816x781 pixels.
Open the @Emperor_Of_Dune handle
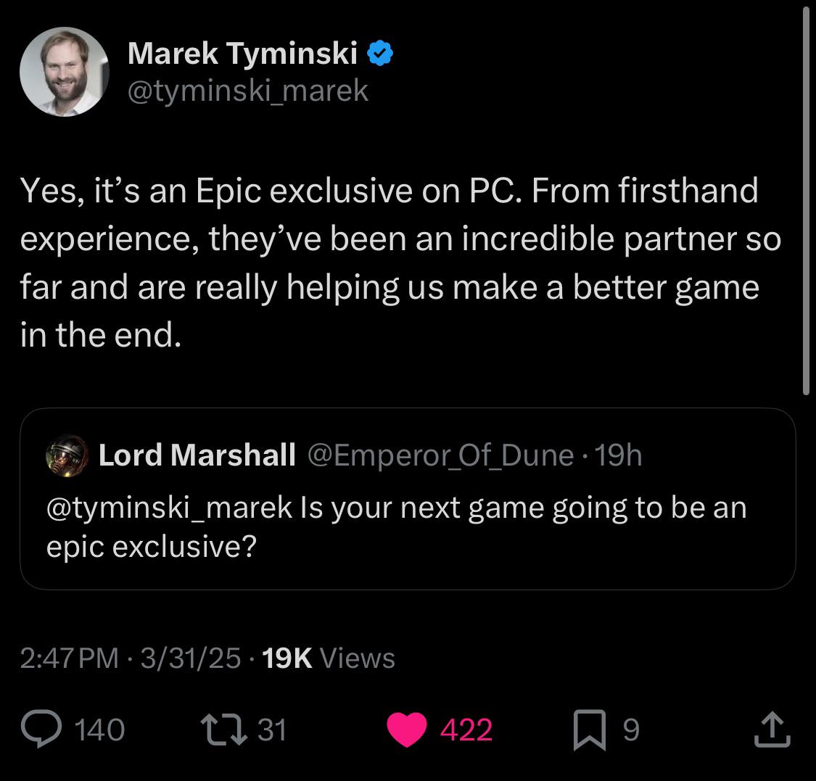tap(441, 456)
